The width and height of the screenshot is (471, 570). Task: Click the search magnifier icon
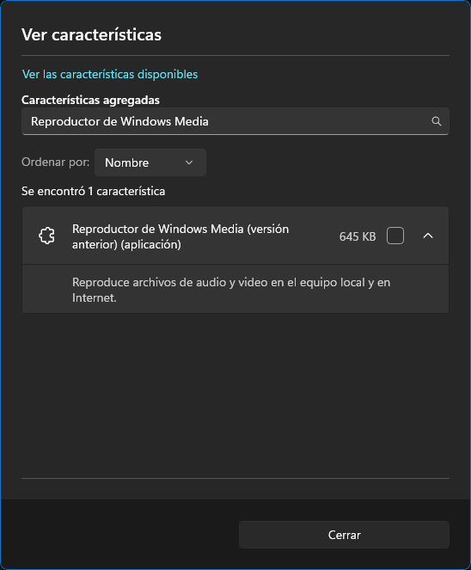[437, 121]
